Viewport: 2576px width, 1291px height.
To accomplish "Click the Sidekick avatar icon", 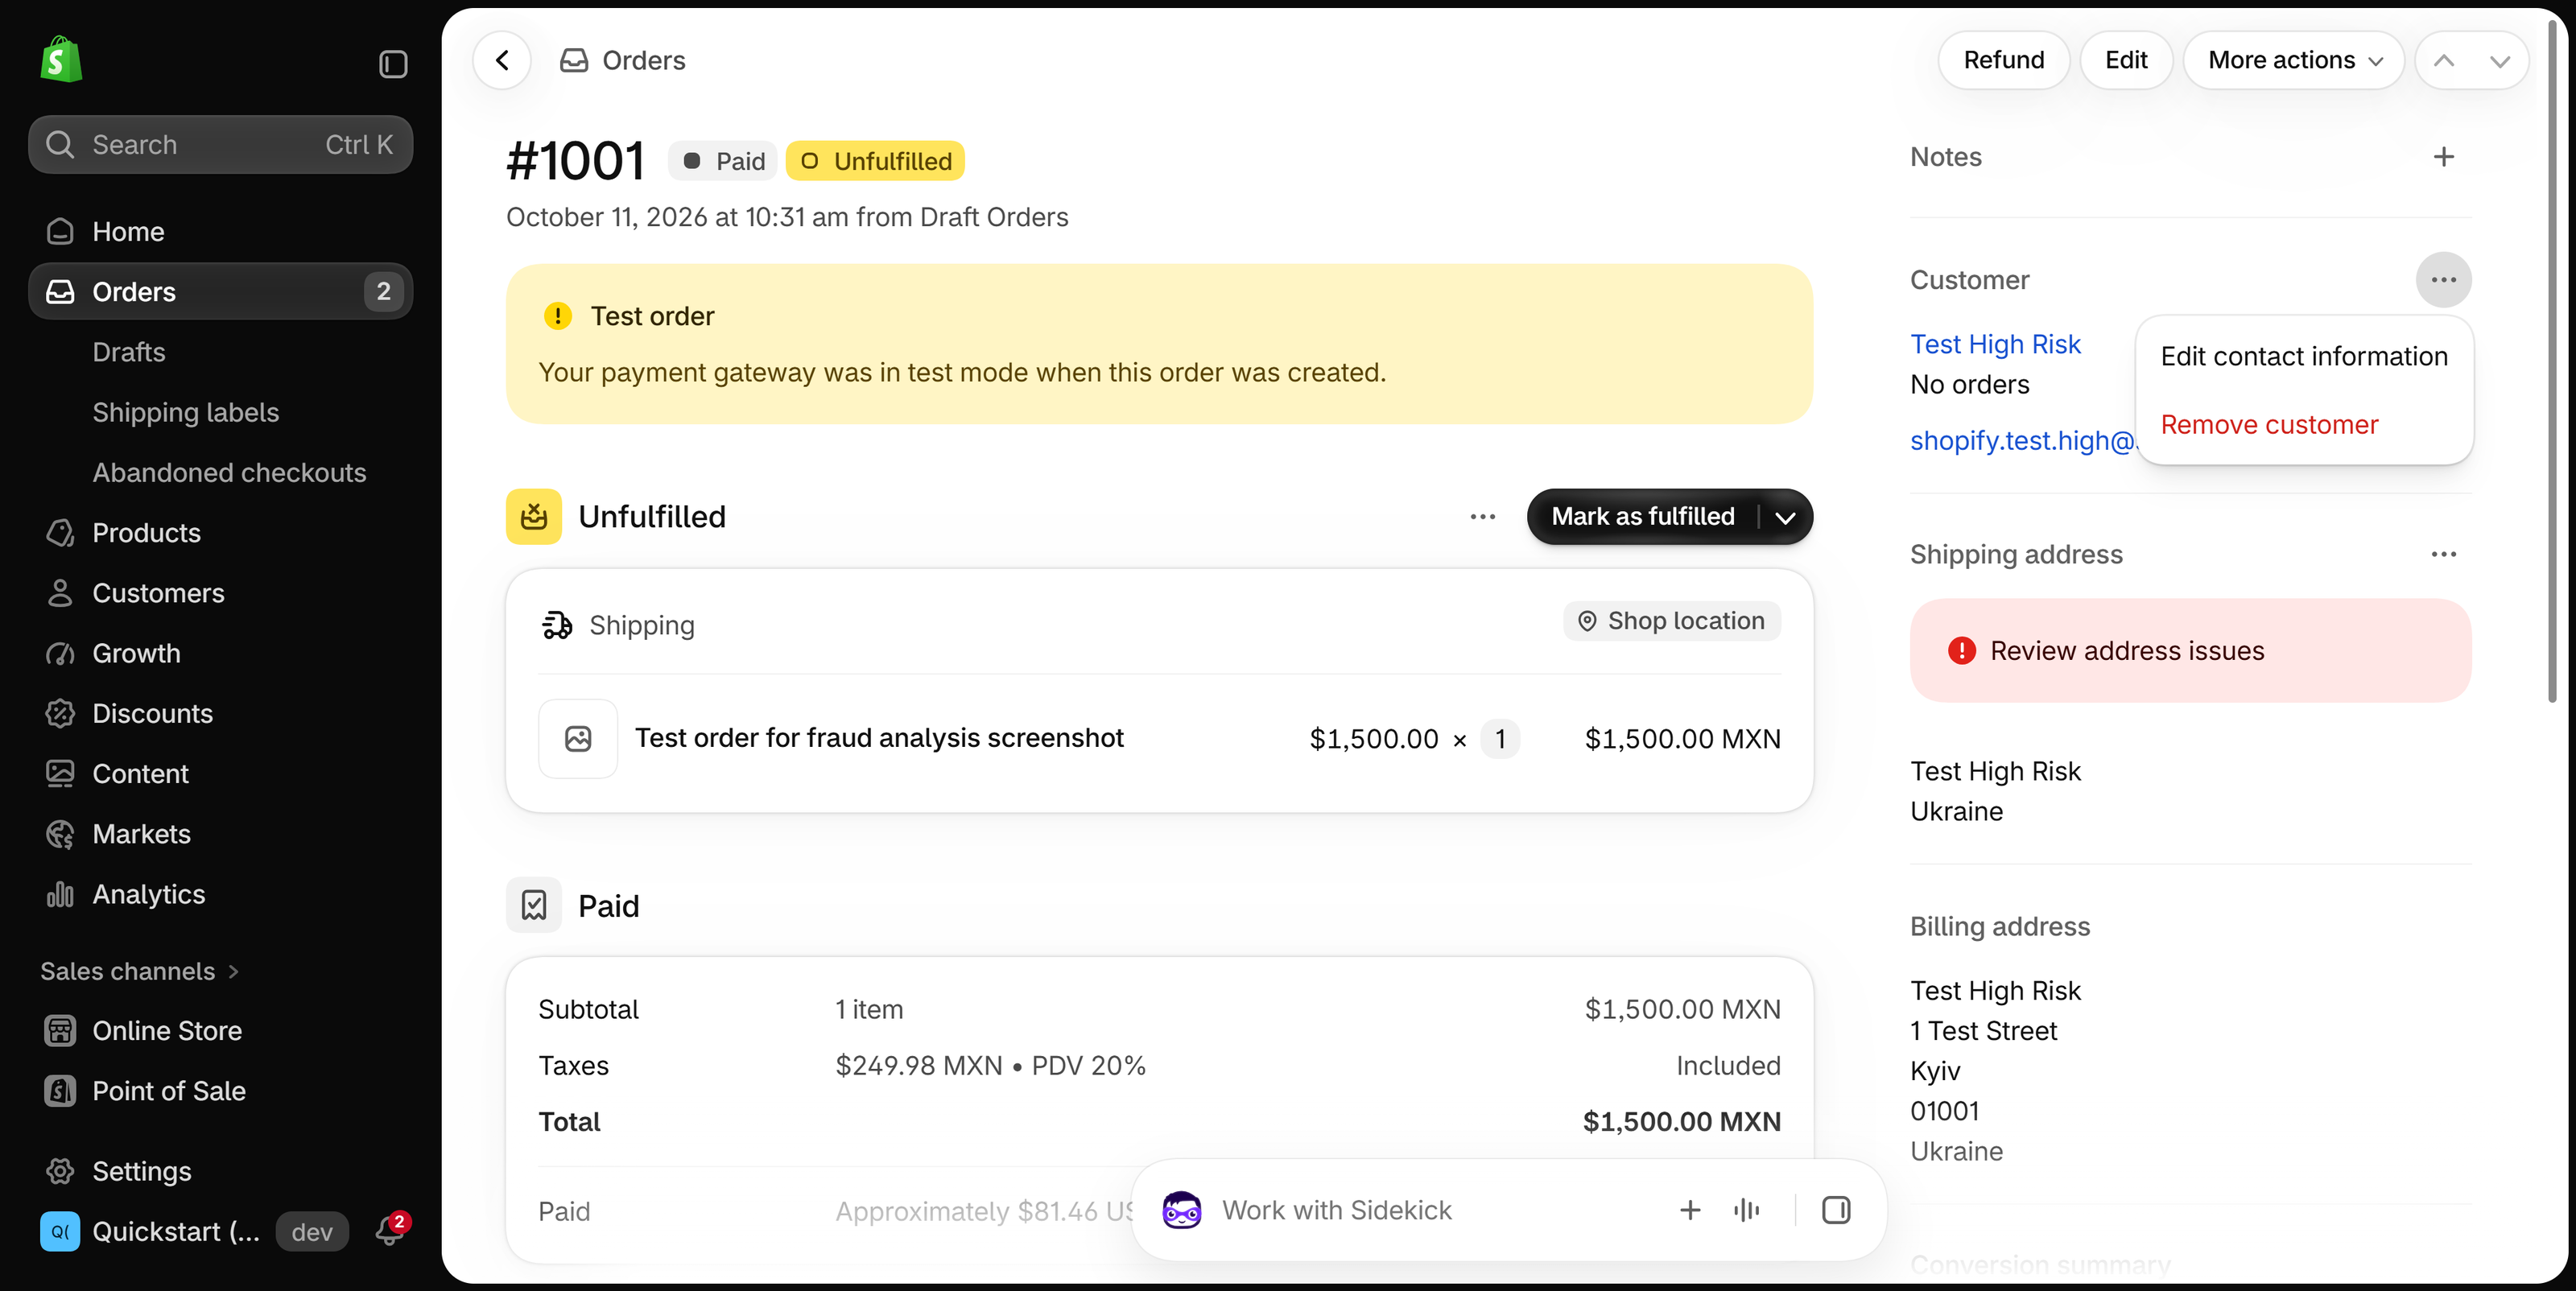I will click(x=1181, y=1210).
